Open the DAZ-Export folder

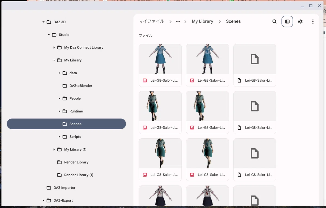(x=66, y=200)
